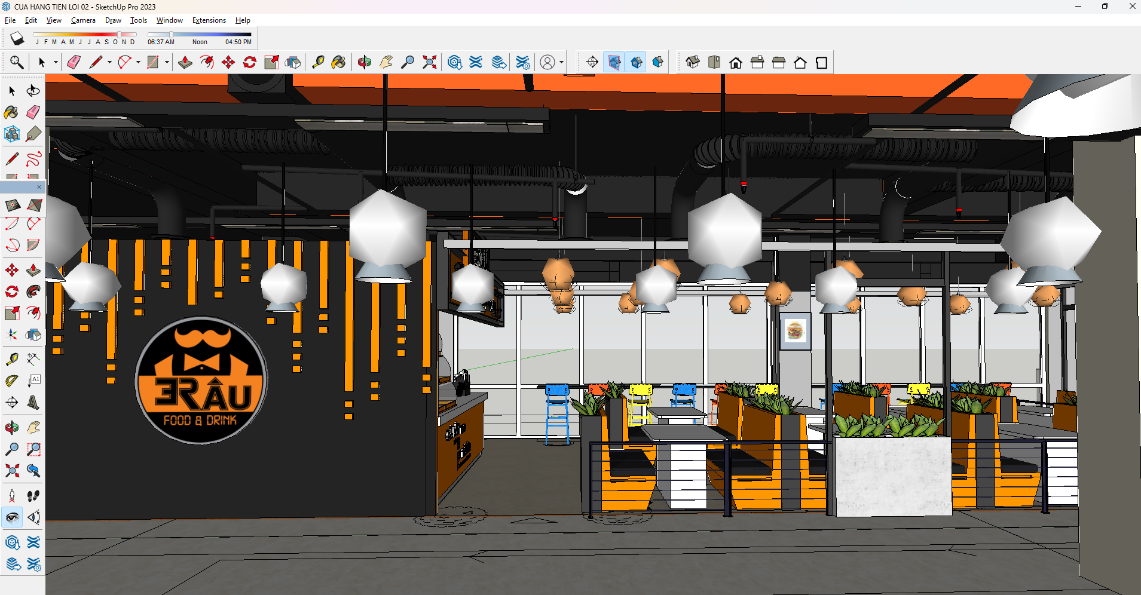Screen dimensions: 1141x595
Task: Switch to Top view
Action: coord(714,62)
